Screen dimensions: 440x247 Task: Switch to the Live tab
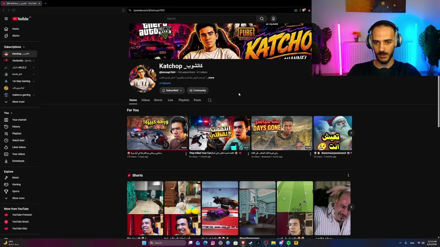coord(170,100)
